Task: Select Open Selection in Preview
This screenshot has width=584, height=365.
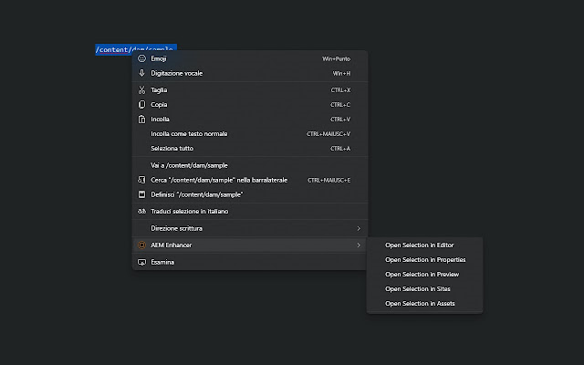Action: 422,275
